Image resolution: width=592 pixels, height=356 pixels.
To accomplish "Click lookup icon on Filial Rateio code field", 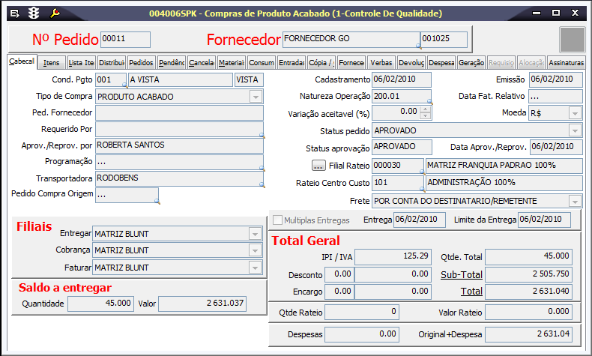I will click(x=422, y=172).
